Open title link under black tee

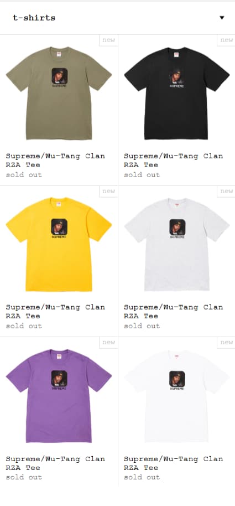coord(174,161)
